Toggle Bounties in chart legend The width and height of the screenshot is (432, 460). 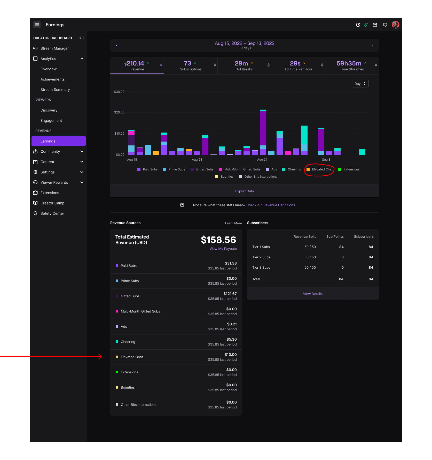pyautogui.click(x=224, y=177)
